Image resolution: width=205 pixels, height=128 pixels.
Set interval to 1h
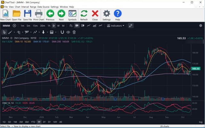(x=49, y=26)
